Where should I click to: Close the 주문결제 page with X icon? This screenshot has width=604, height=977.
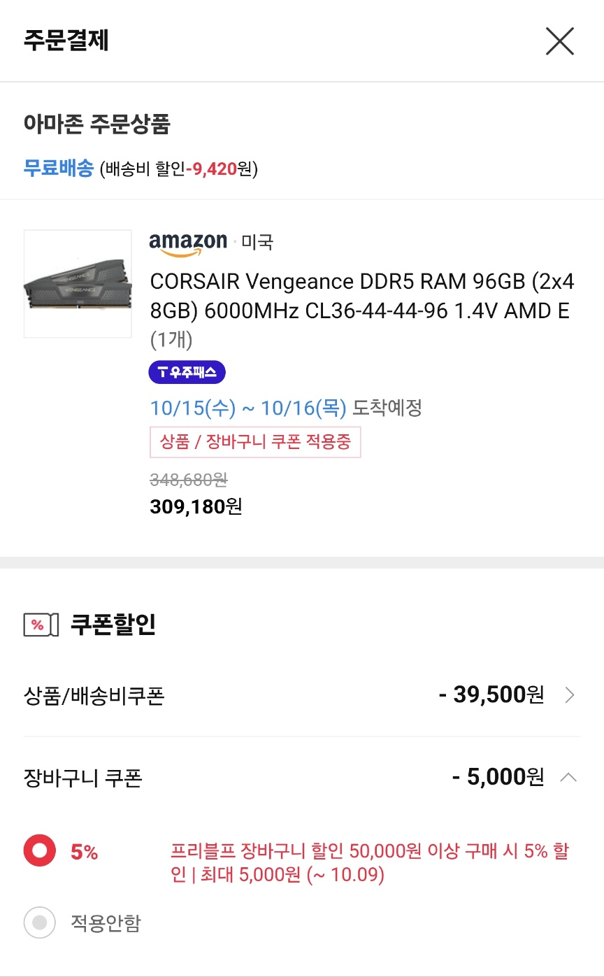560,42
